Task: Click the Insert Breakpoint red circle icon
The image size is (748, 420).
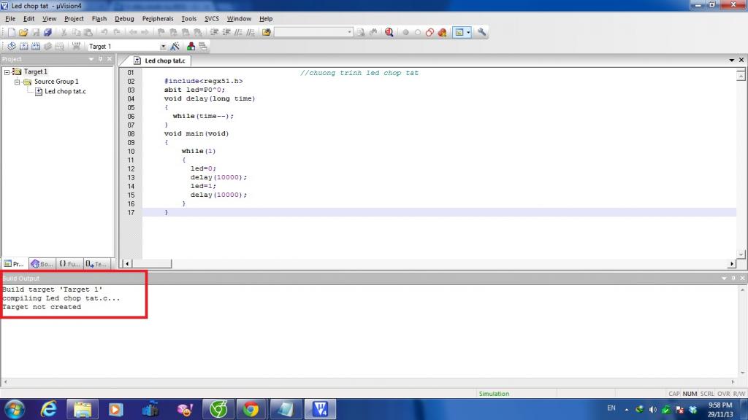Action: tap(405, 32)
